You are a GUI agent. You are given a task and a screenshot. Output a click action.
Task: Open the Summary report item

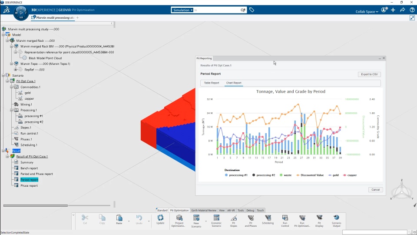(x=27, y=162)
